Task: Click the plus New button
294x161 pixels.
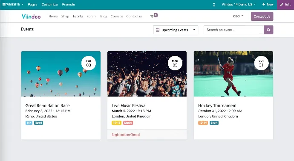Action: point(268,4)
